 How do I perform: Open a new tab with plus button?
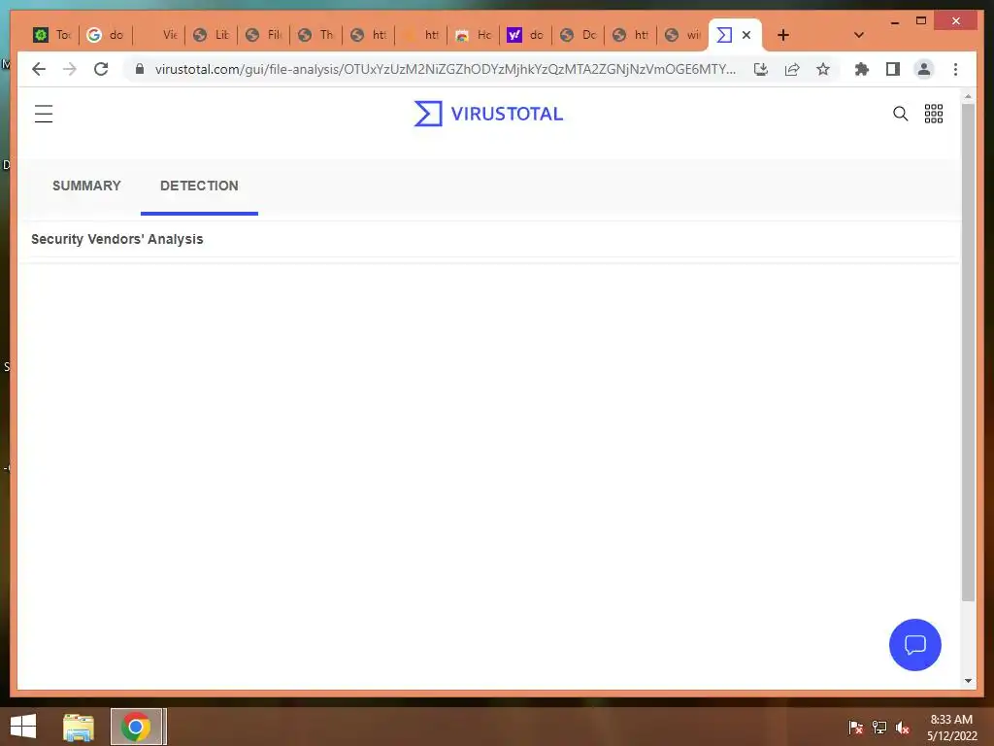(783, 35)
